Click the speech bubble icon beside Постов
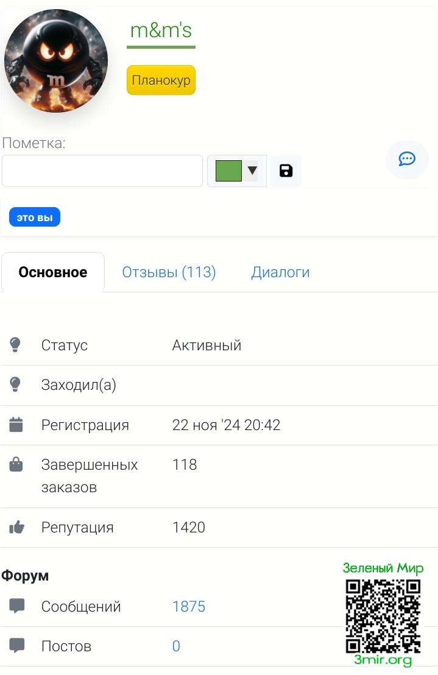 point(17,646)
